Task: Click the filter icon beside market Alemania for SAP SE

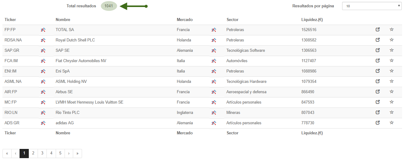Action: (x=214, y=51)
